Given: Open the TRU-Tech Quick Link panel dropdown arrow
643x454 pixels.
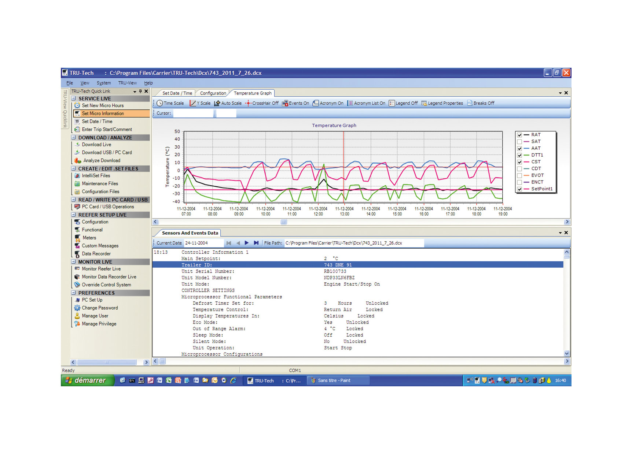Looking at the screenshot, I should click(135, 92).
